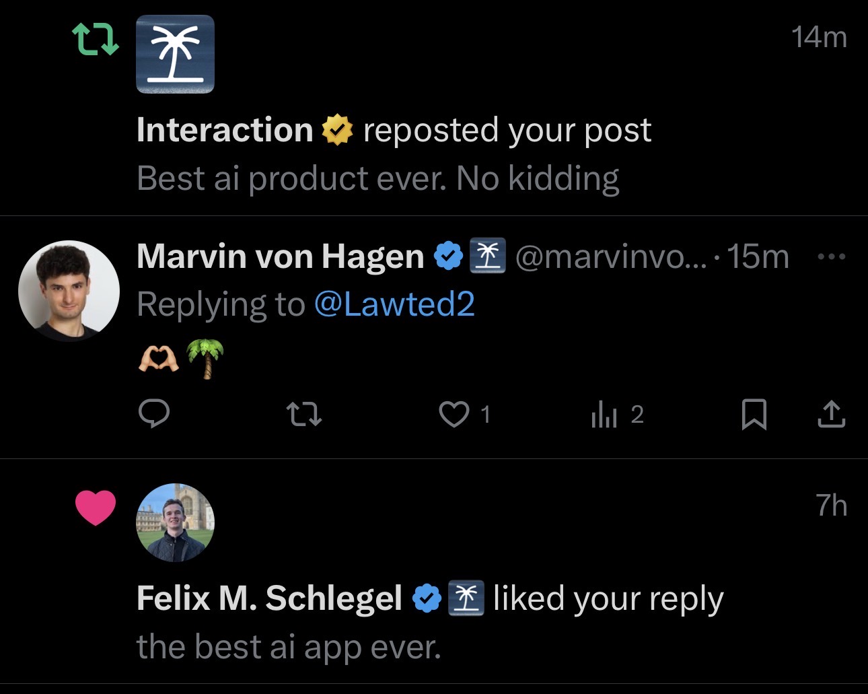
Task: Open Marvin von Hagen's profile photo
Action: [69, 290]
